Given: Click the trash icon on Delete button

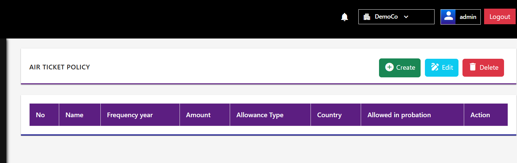Looking at the screenshot, I should 473,67.
